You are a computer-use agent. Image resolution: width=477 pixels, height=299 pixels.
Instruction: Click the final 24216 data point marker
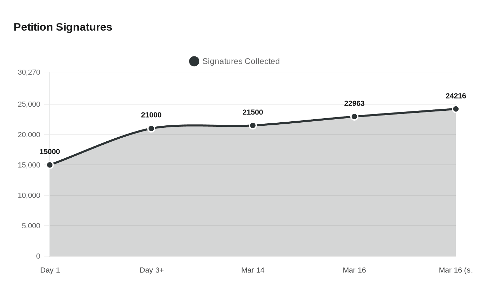tap(456, 109)
